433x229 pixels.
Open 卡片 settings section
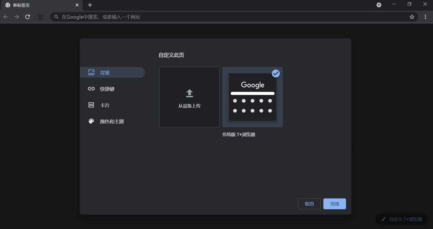pos(112,105)
